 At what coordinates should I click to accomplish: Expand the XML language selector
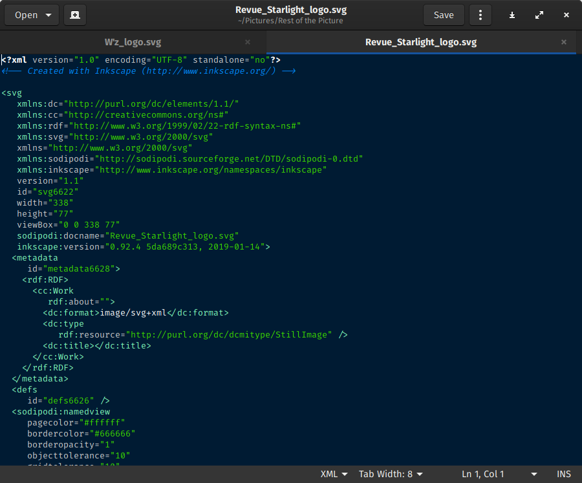pyautogui.click(x=334, y=474)
